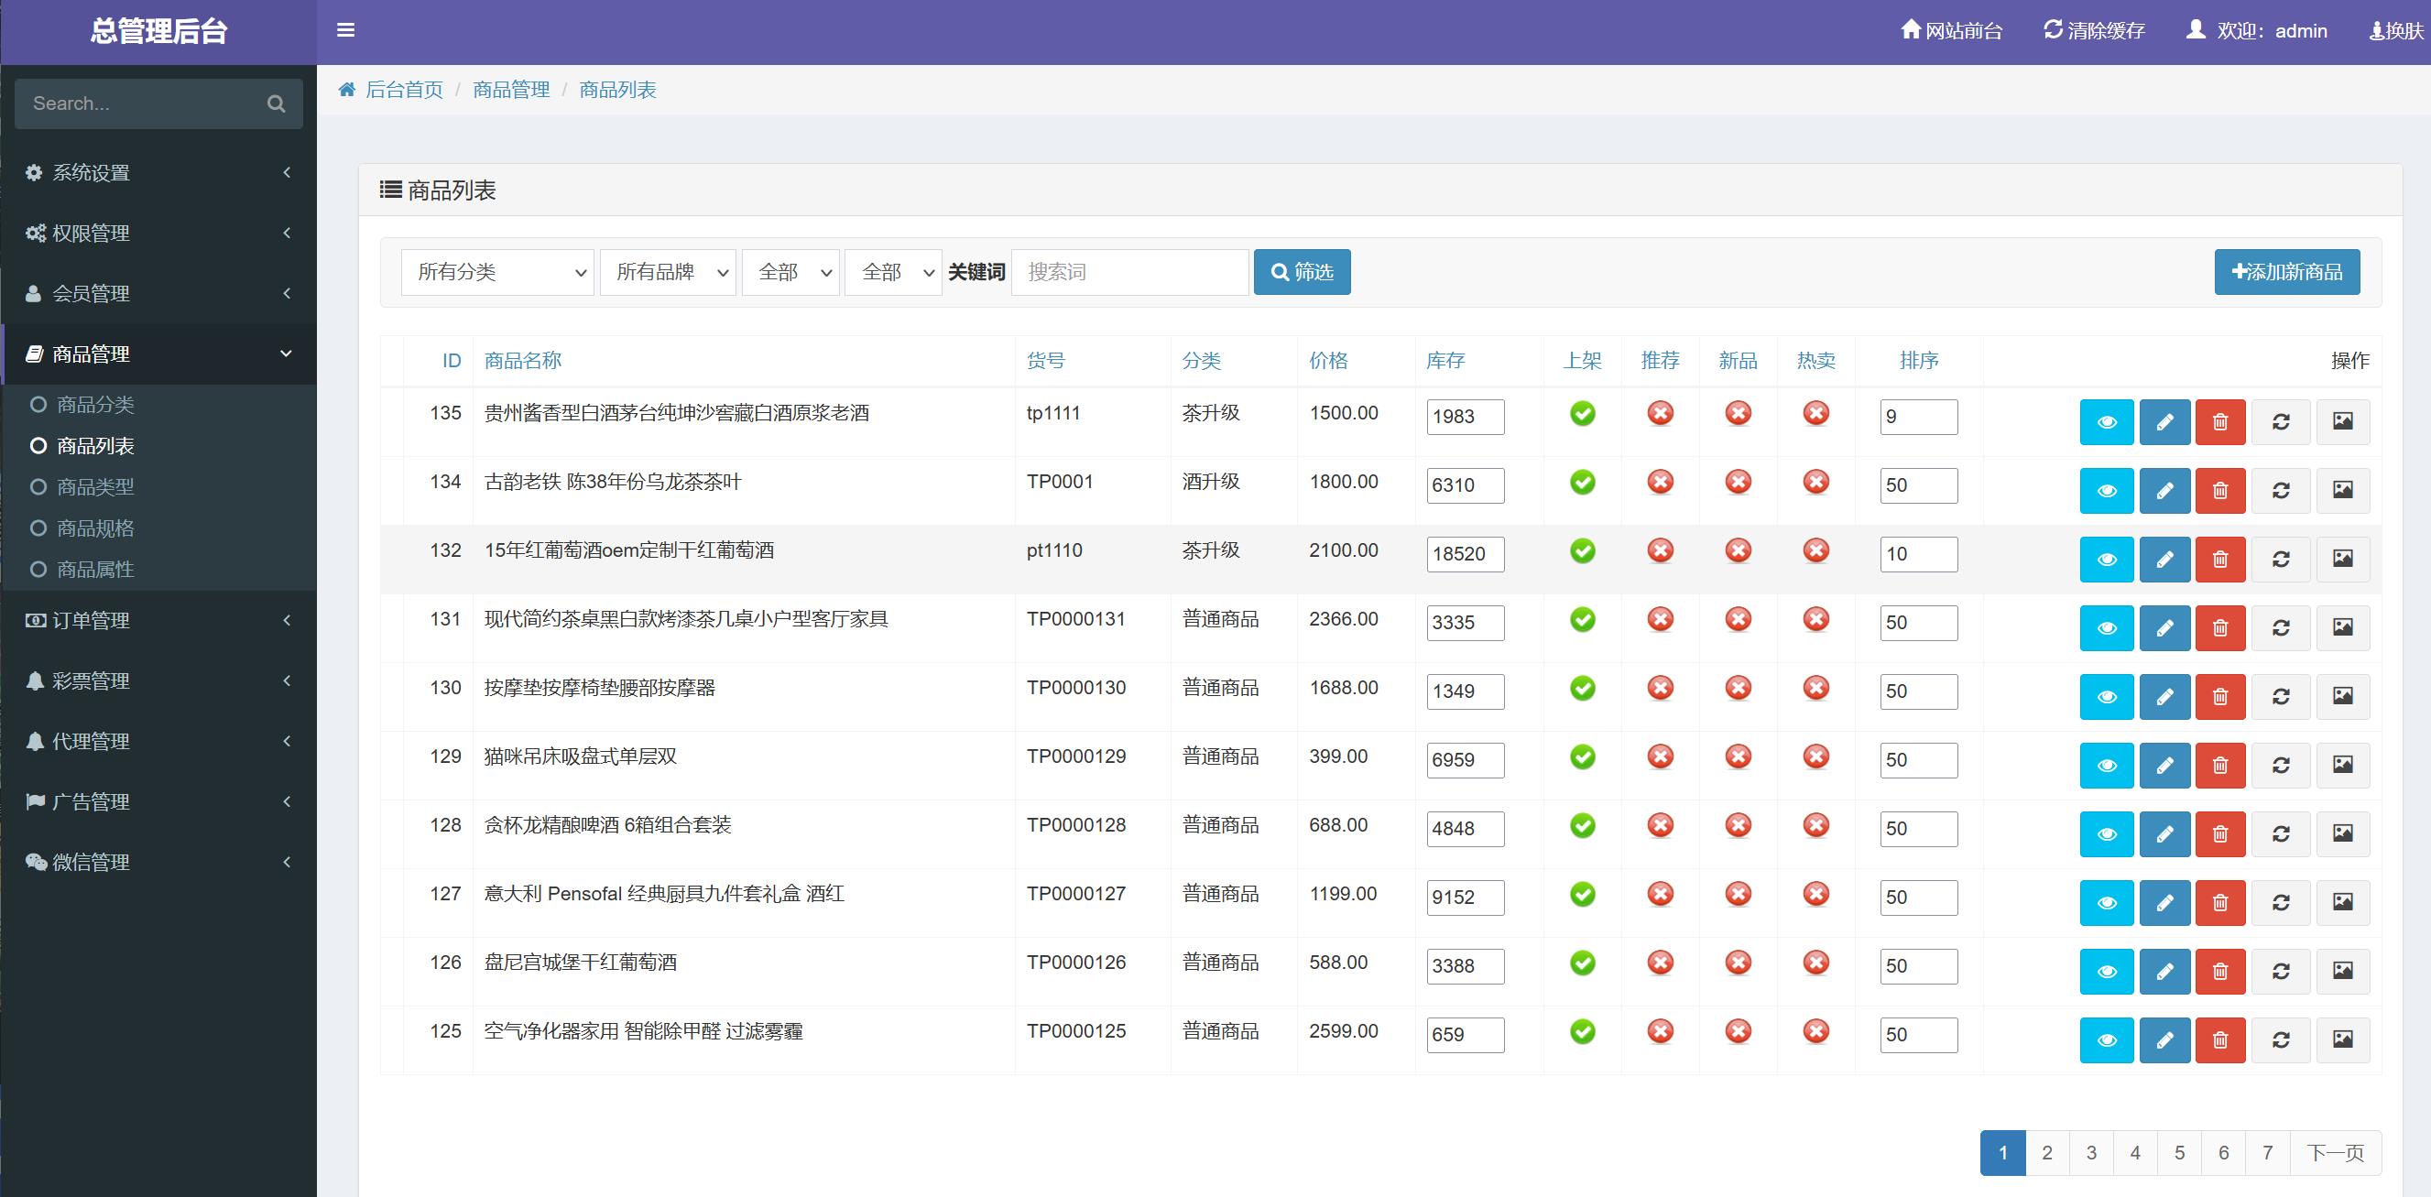The image size is (2431, 1197).
Task: Click the 搜索词 keyword input field
Action: [x=1128, y=273]
